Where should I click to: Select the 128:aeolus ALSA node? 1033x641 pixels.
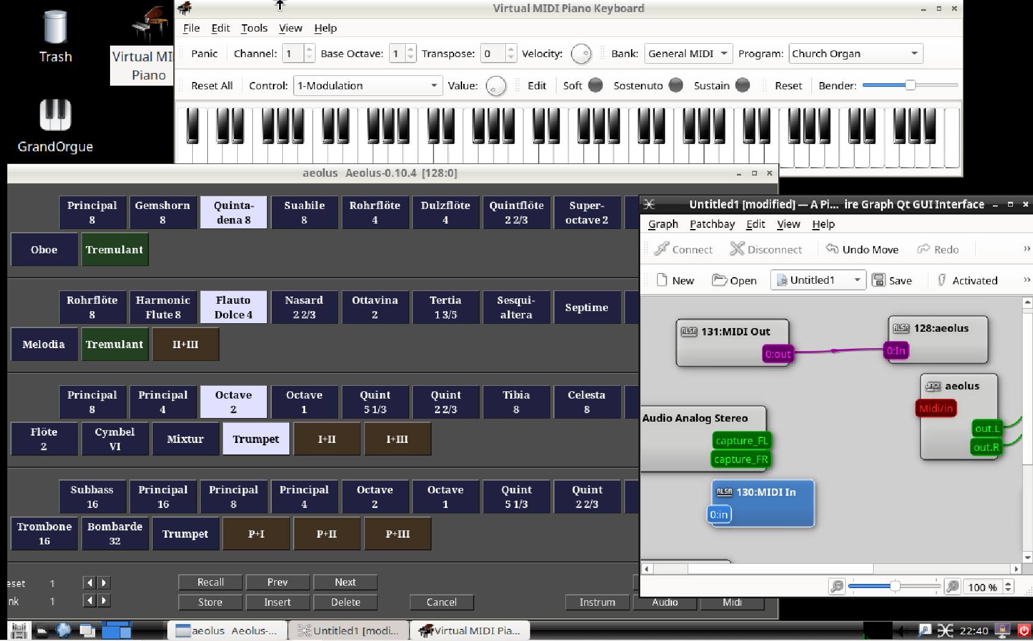click(x=938, y=339)
